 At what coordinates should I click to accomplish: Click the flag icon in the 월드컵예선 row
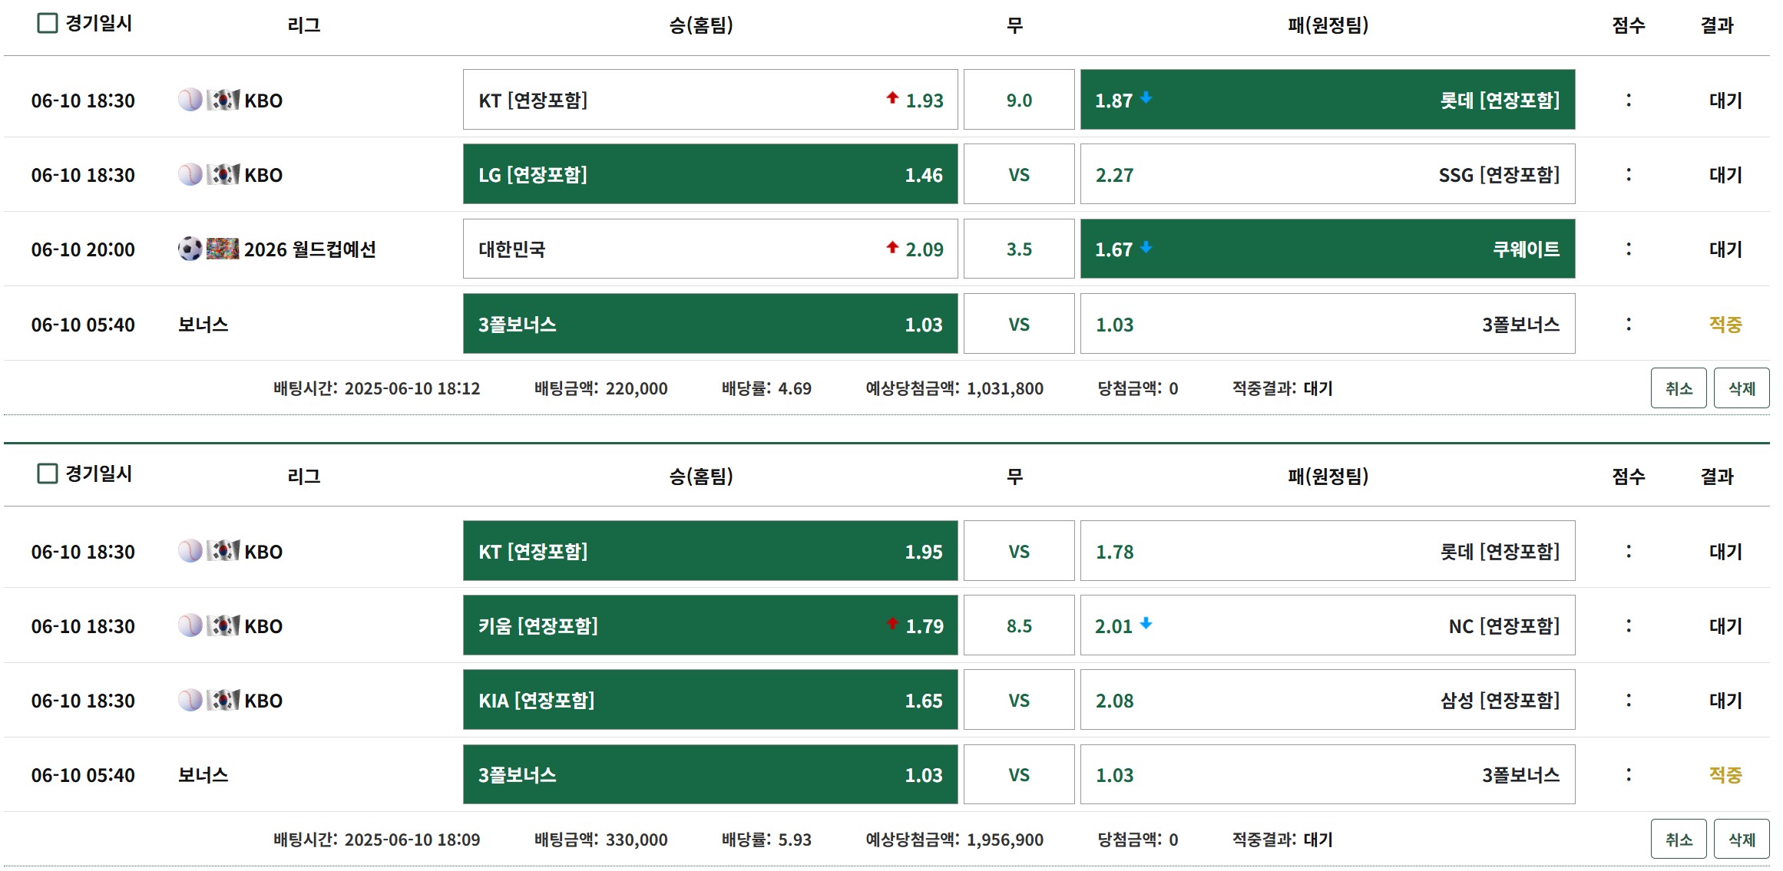[x=223, y=249]
